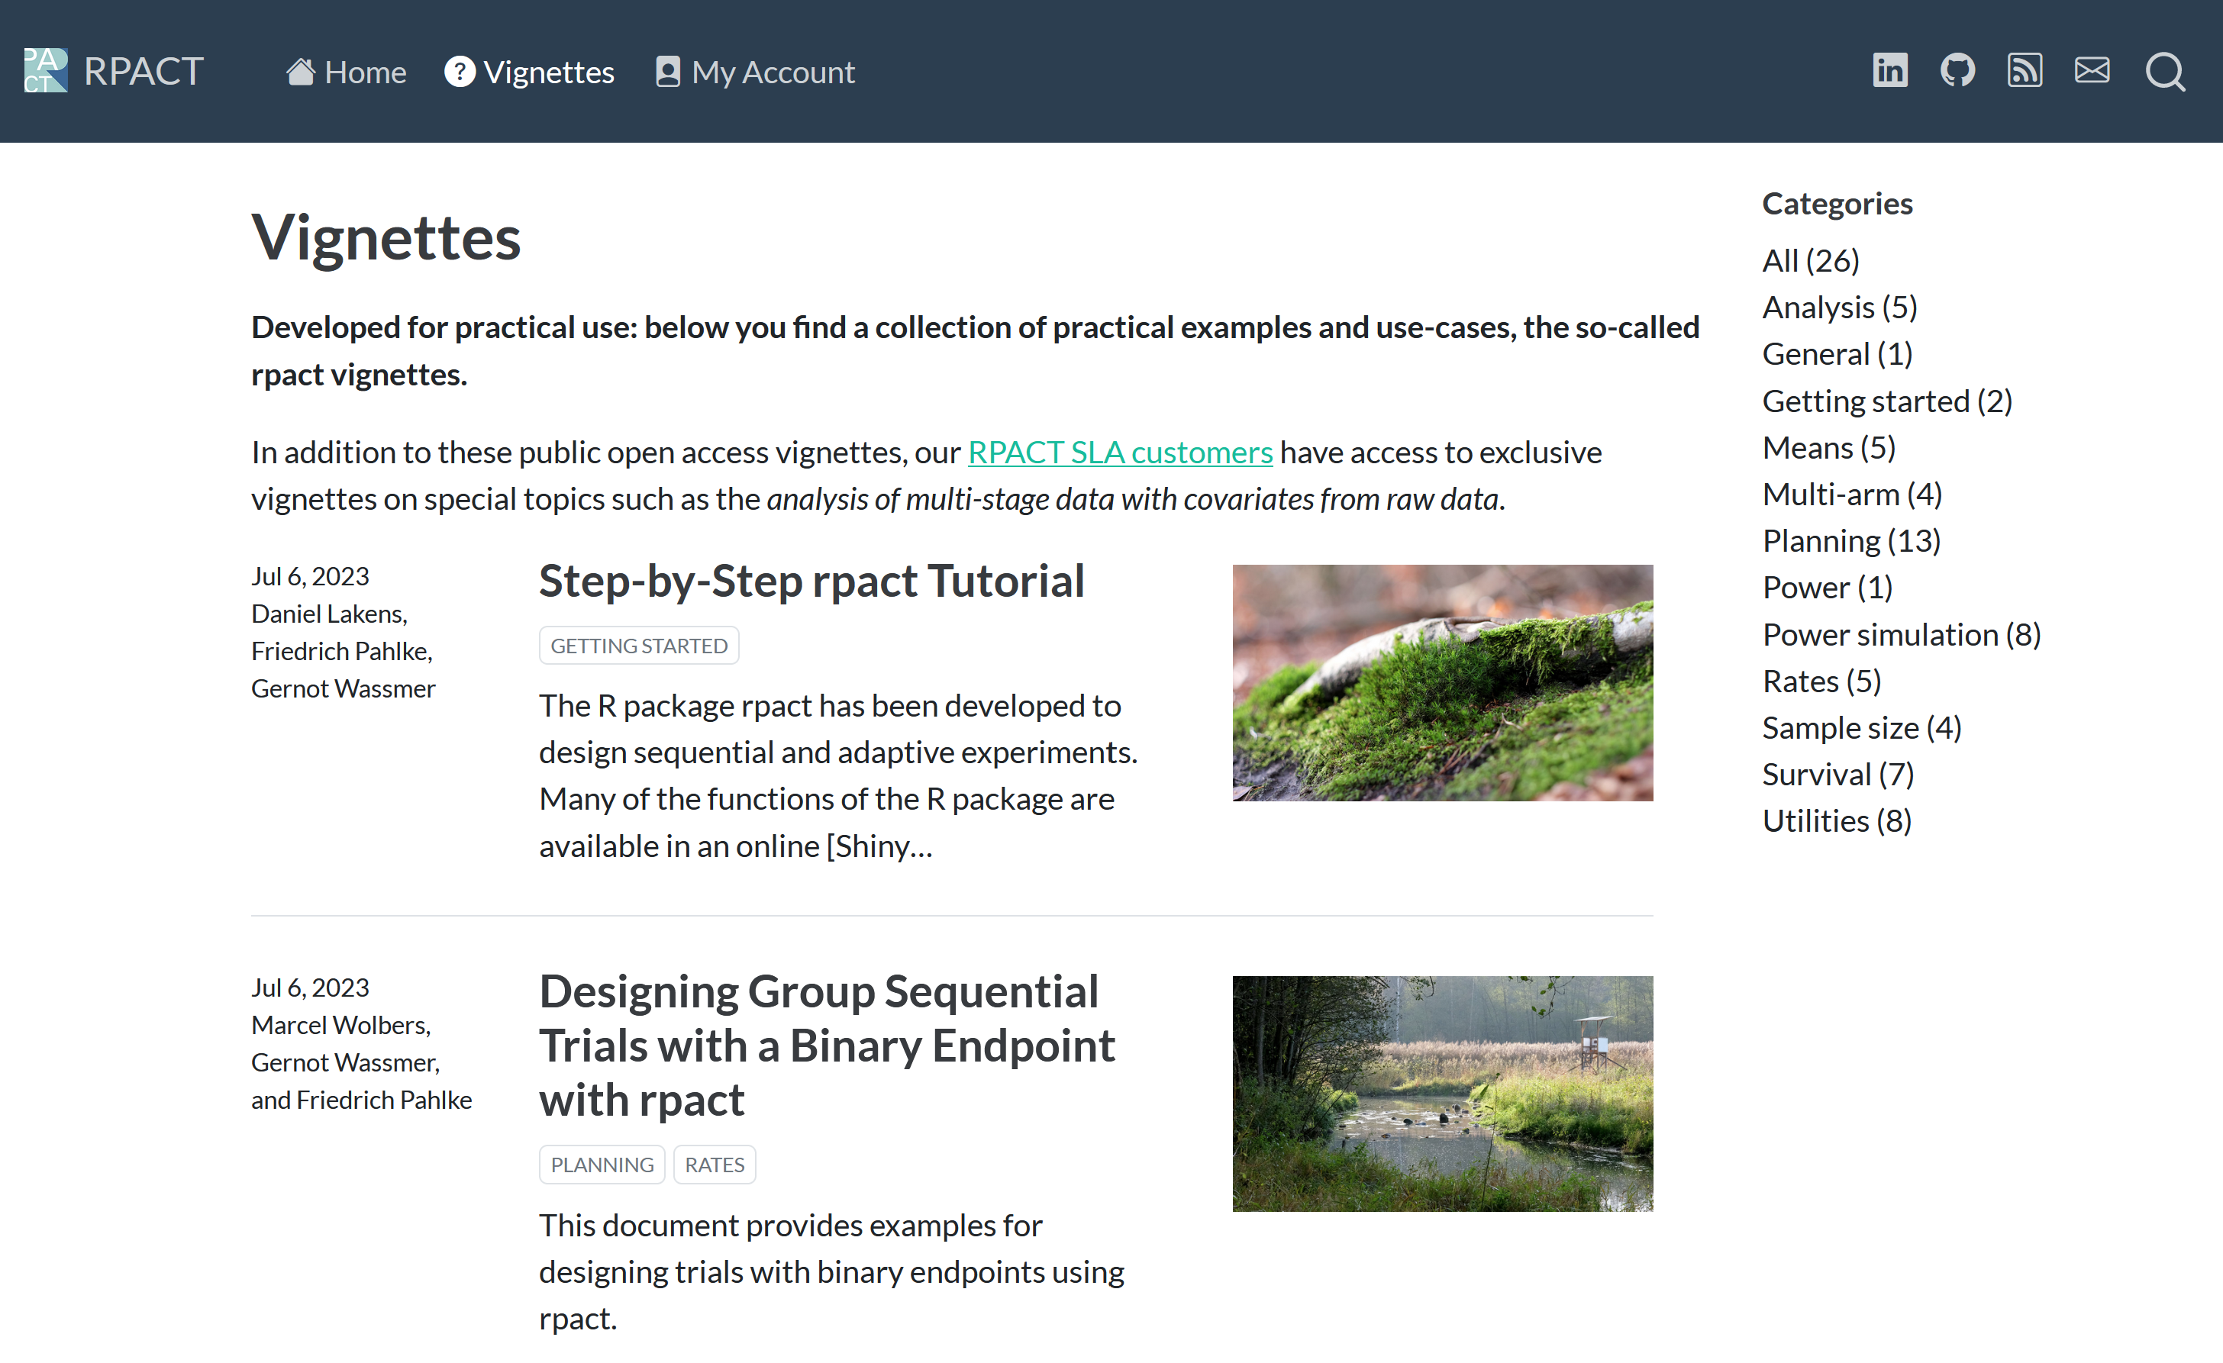Show All vignettes category
Image resolution: width=2223 pixels, height=1363 pixels.
pyautogui.click(x=1811, y=261)
